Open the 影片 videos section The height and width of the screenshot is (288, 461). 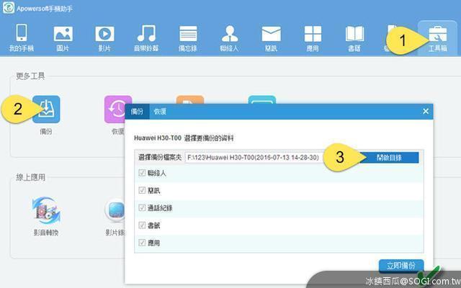point(104,36)
